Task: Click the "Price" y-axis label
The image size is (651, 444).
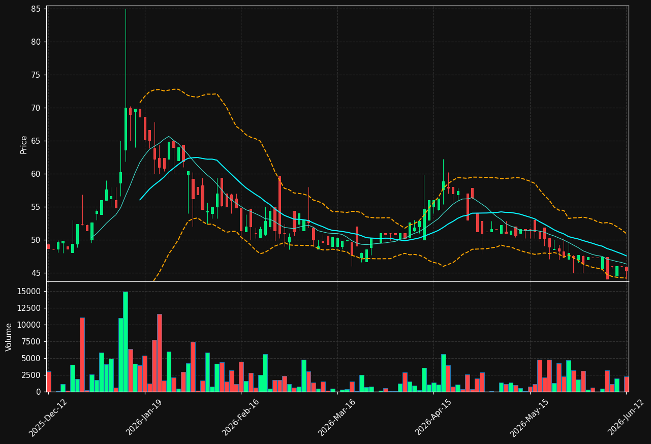Action: (x=24, y=144)
